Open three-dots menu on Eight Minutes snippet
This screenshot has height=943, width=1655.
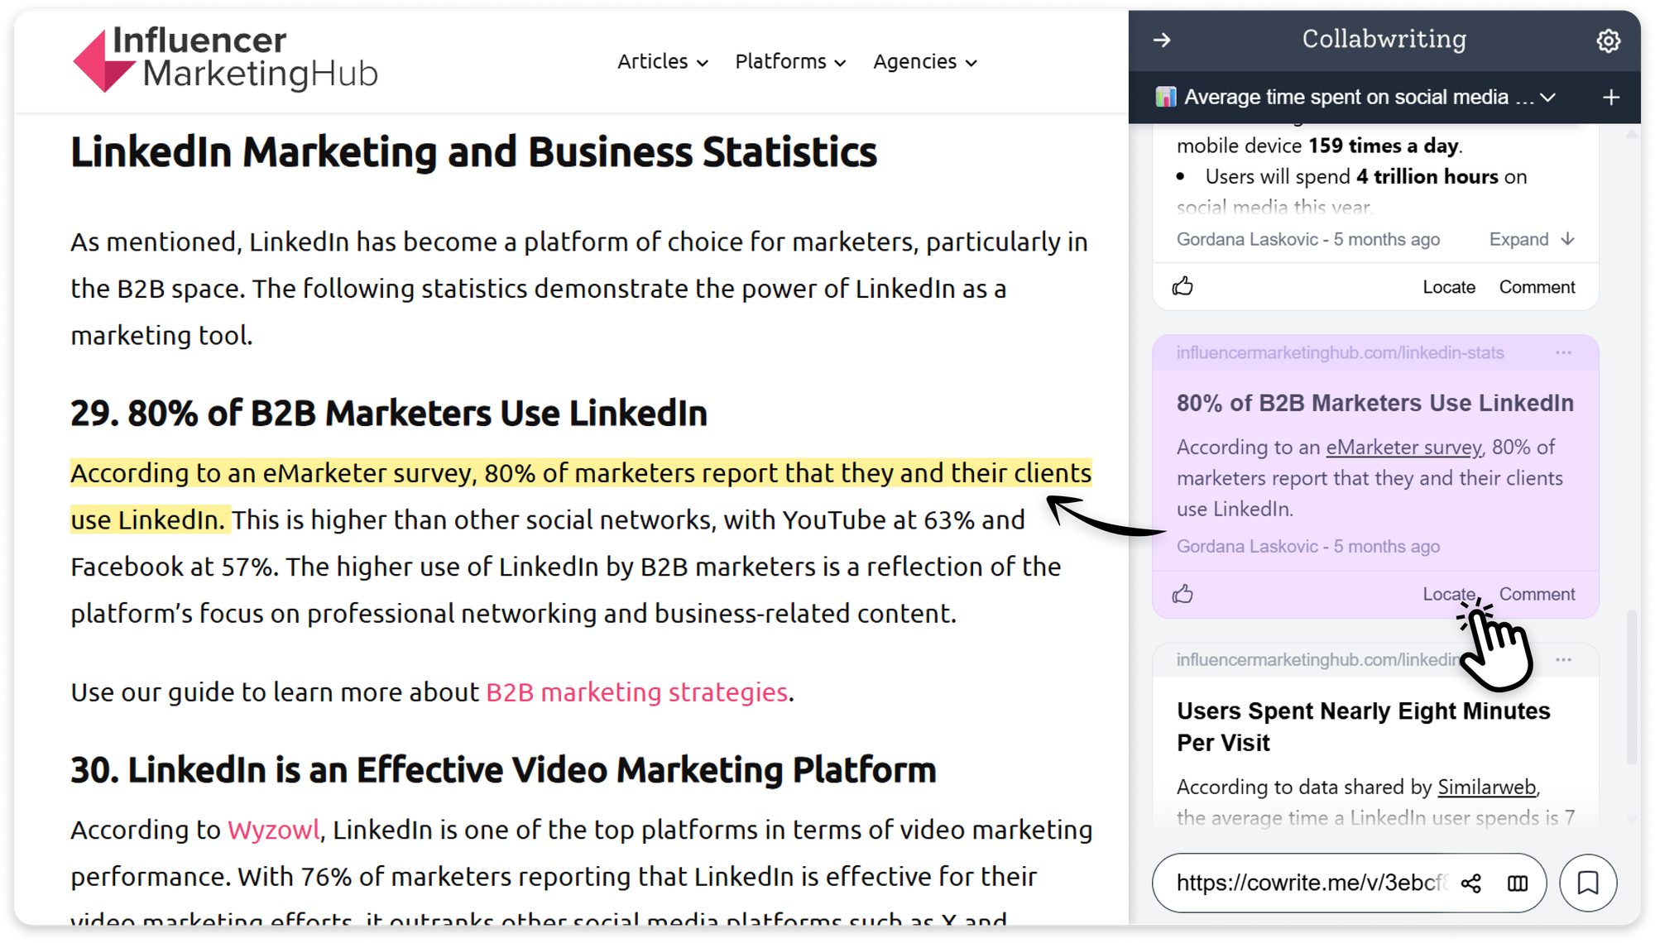pos(1563,660)
